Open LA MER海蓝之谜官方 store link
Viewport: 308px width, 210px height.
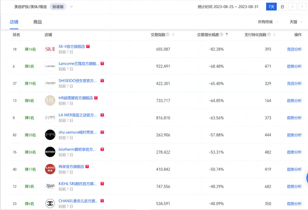78,115
